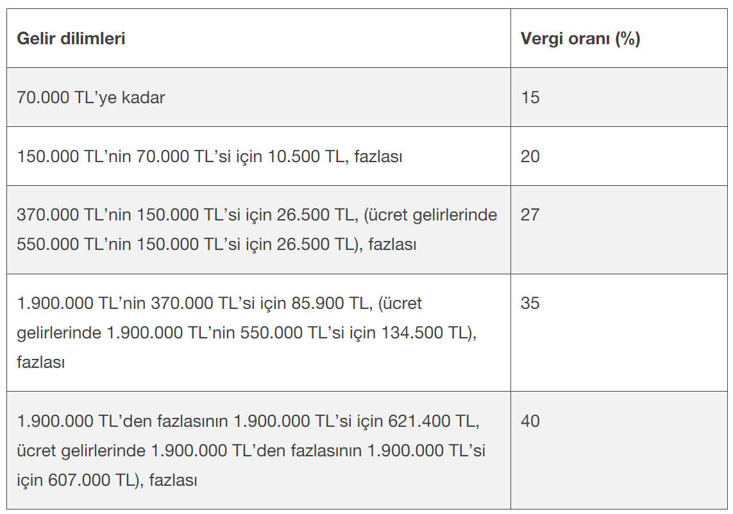This screenshot has width=733, height=514.
Task: Select the income bracket description beginning '370.000 TL'nin'
Action: click(257, 229)
